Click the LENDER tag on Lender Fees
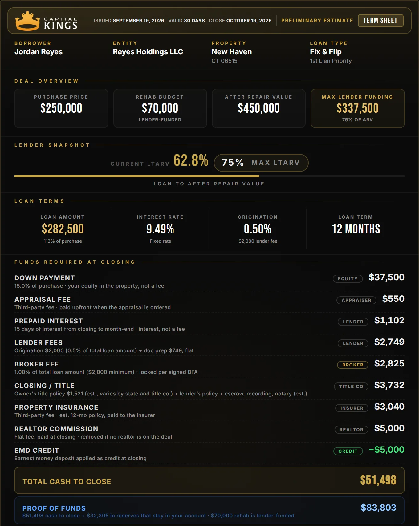Screen dimensions: 419x526 click(353, 343)
